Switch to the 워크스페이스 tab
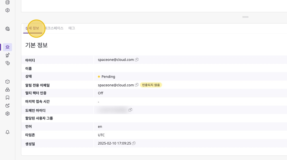 (54, 28)
